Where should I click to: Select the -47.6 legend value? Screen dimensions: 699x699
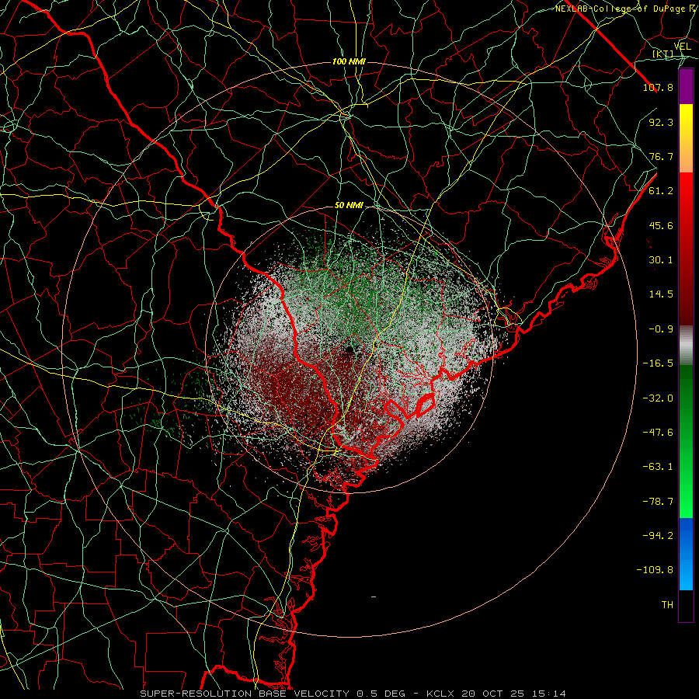[x=658, y=433]
